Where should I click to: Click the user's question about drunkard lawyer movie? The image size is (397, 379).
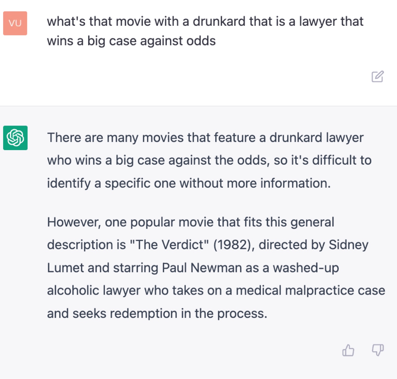point(205,31)
